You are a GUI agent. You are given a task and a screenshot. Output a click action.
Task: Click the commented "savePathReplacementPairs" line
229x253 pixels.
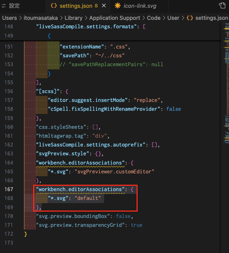112,64
